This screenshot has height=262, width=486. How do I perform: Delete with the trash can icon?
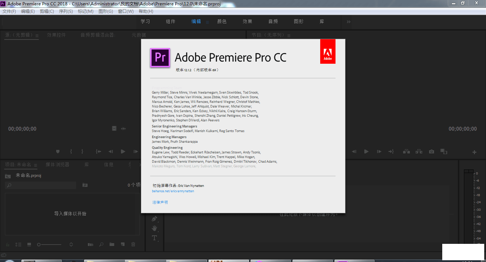(x=133, y=245)
